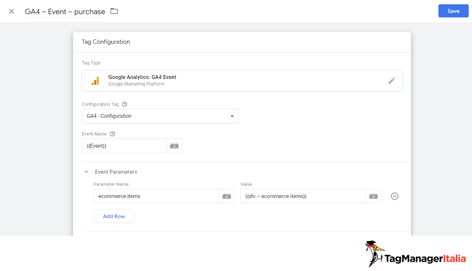Close the tag editor with X icon
Screen dimensions: 472x271
coord(11,11)
